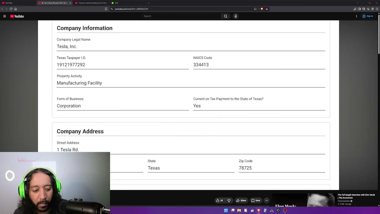This screenshot has width=380, height=214.
Task: Go to YouTube home via logo
Action: (17, 16)
